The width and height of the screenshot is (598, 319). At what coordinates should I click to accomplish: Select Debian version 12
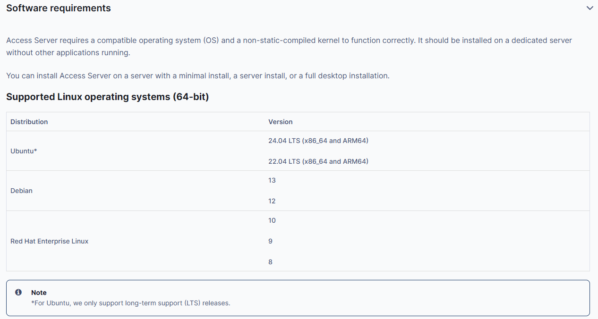[x=272, y=201]
